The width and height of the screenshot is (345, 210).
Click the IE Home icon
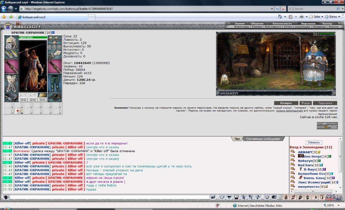pos(280,17)
